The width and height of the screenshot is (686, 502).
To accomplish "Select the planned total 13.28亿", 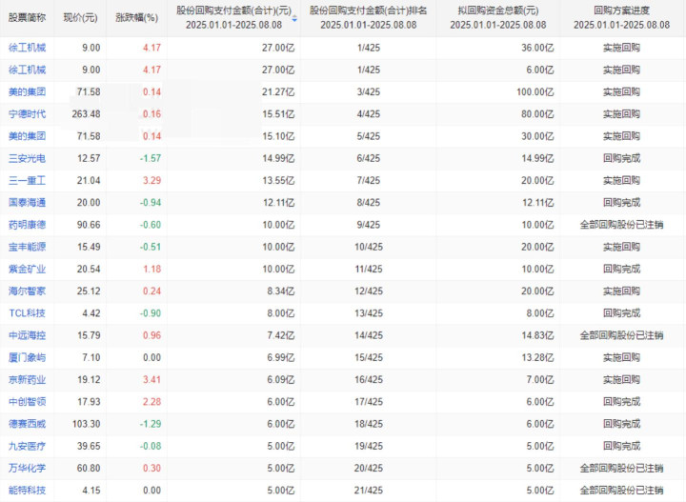I will [537, 357].
